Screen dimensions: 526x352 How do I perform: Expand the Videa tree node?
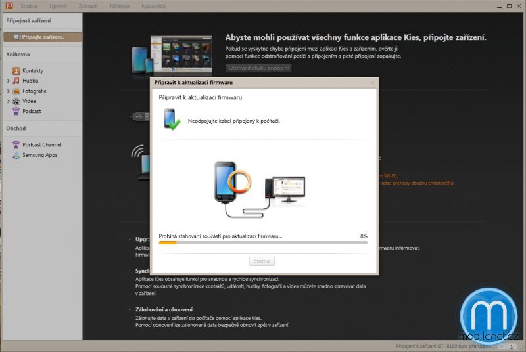(9, 101)
